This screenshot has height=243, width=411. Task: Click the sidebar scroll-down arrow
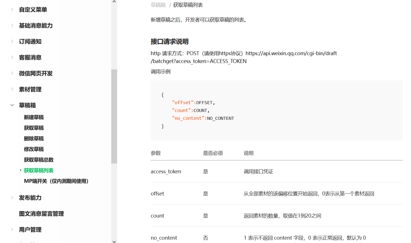point(114,241)
